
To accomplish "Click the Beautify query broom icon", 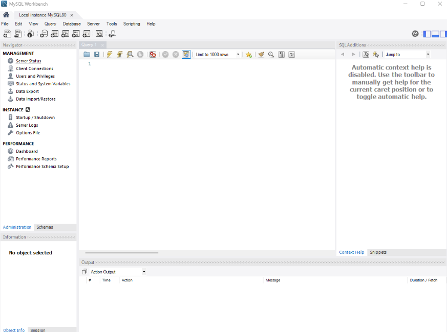I will click(x=261, y=55).
